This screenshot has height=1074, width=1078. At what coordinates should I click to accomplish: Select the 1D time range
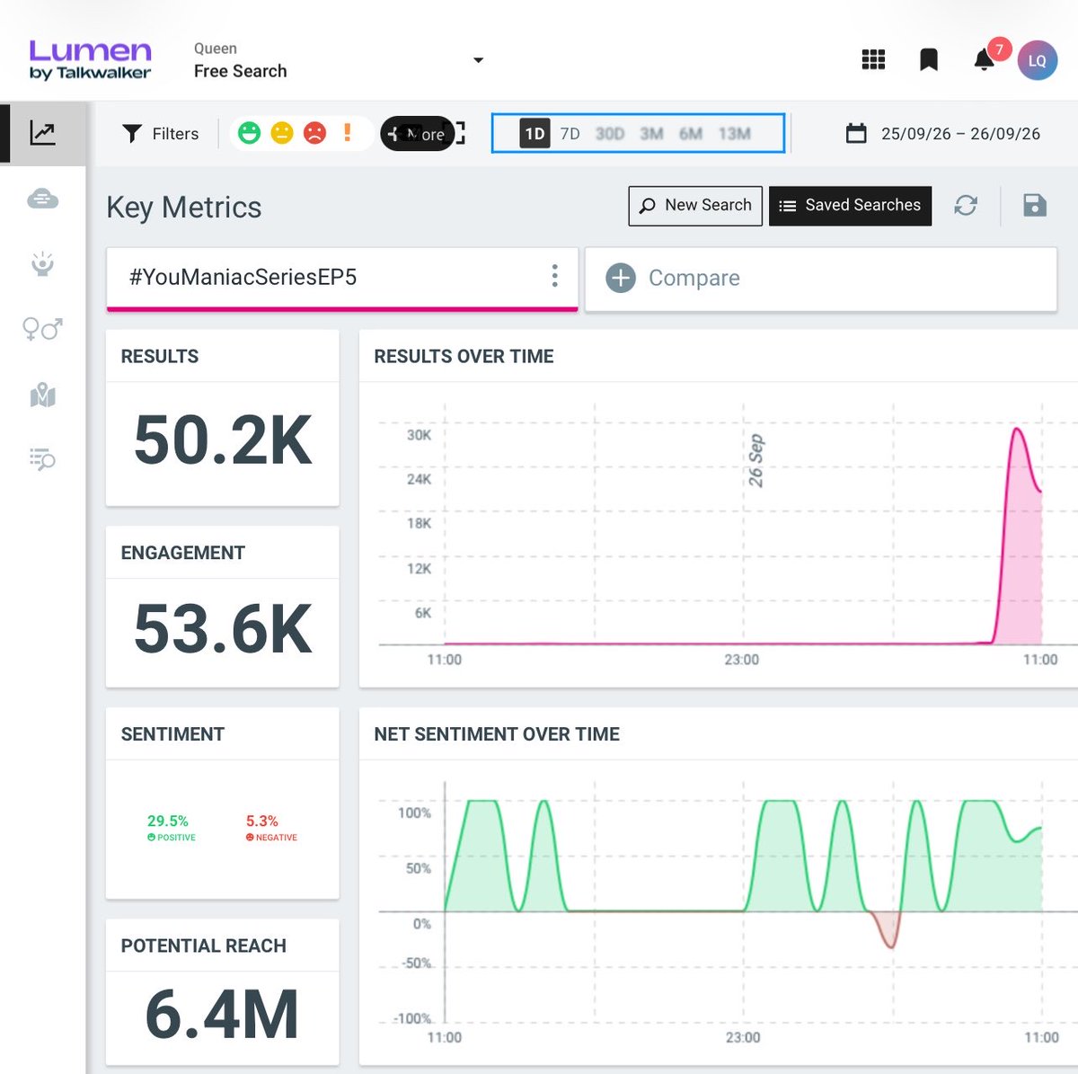point(535,134)
